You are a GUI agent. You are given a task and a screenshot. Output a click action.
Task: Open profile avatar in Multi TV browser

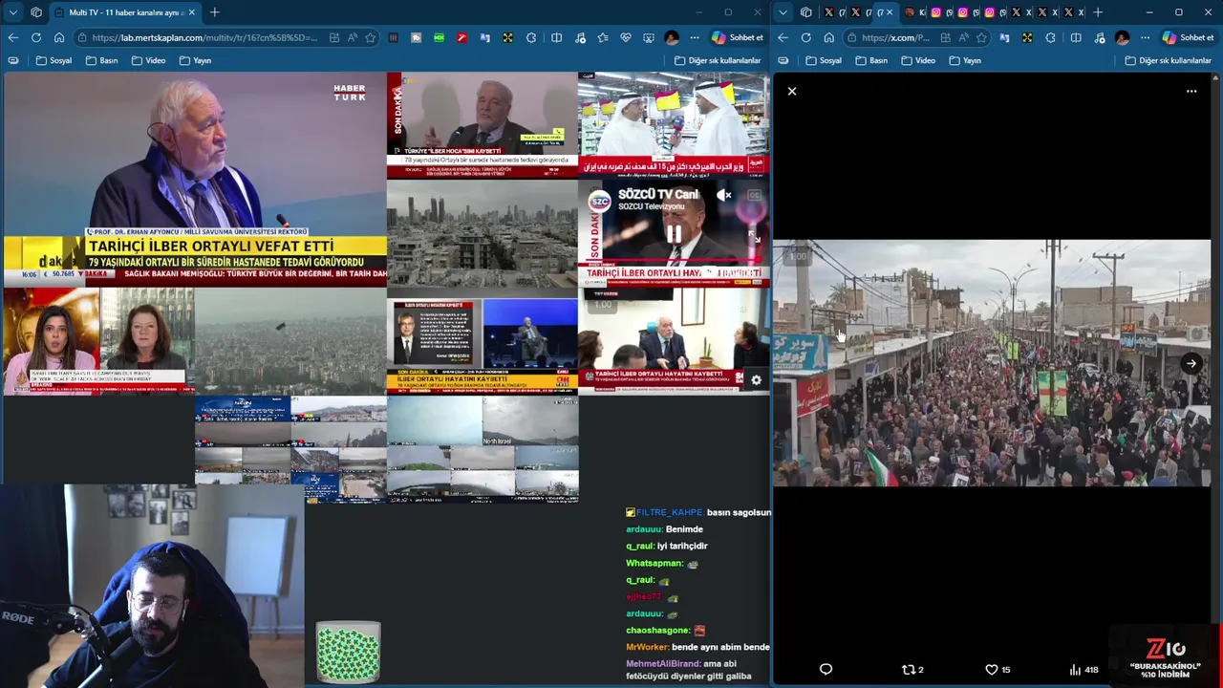pos(672,37)
